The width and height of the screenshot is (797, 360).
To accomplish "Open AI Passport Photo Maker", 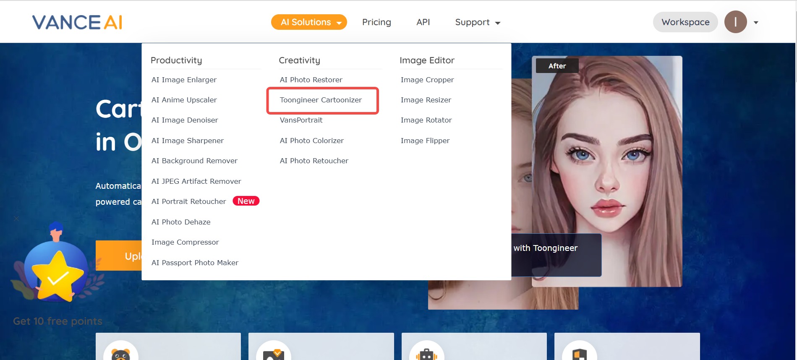I will (x=195, y=263).
